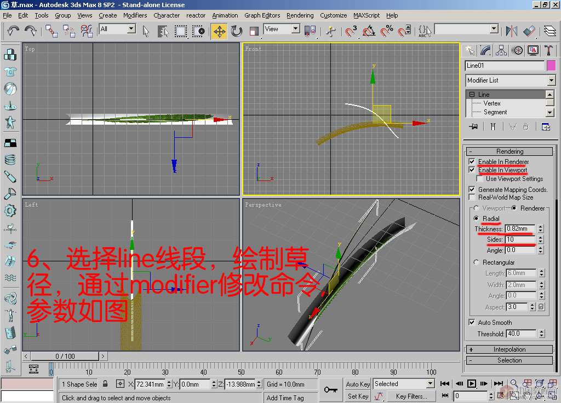Toggle the Percent Snap tool
This screenshot has width=561, height=403.
[386, 31]
